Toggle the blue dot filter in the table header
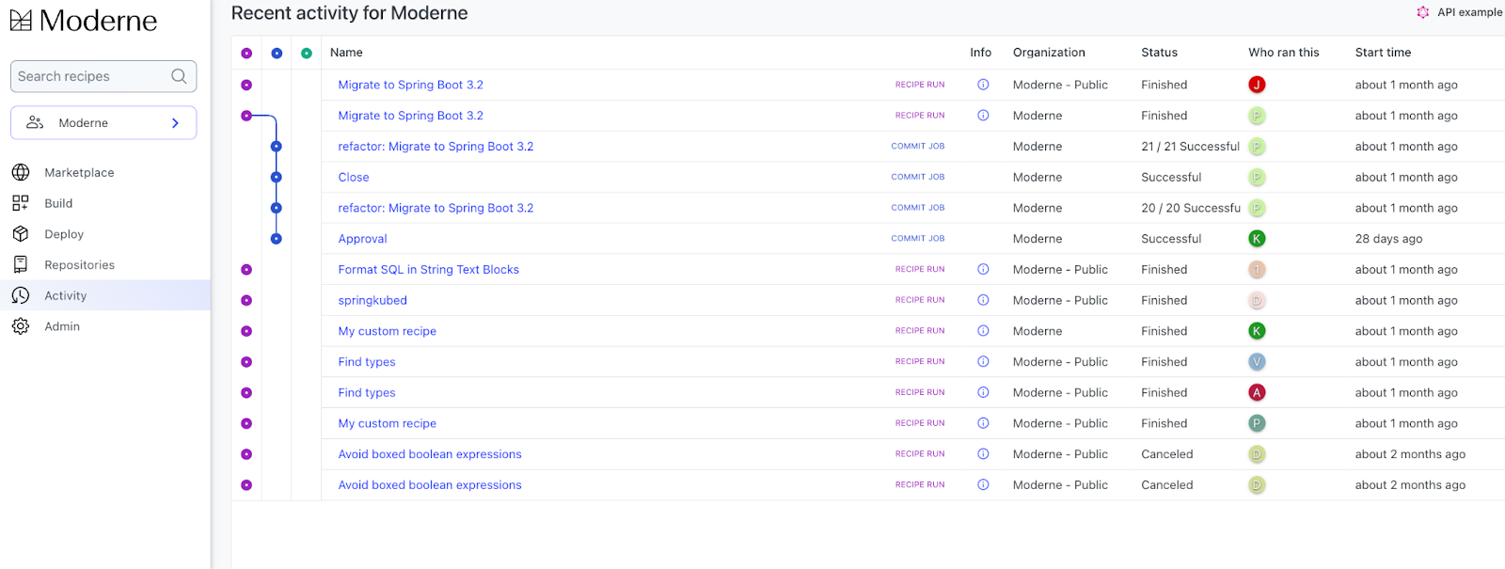The width and height of the screenshot is (1505, 569). pos(277,54)
